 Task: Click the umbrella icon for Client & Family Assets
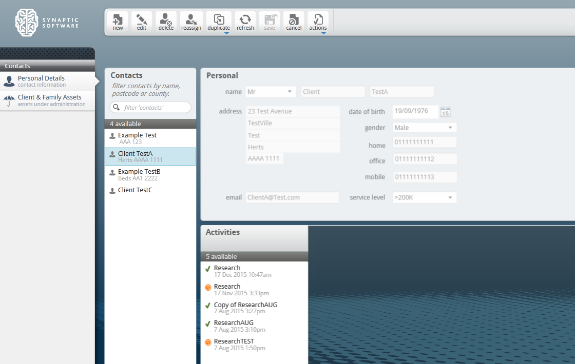click(9, 100)
